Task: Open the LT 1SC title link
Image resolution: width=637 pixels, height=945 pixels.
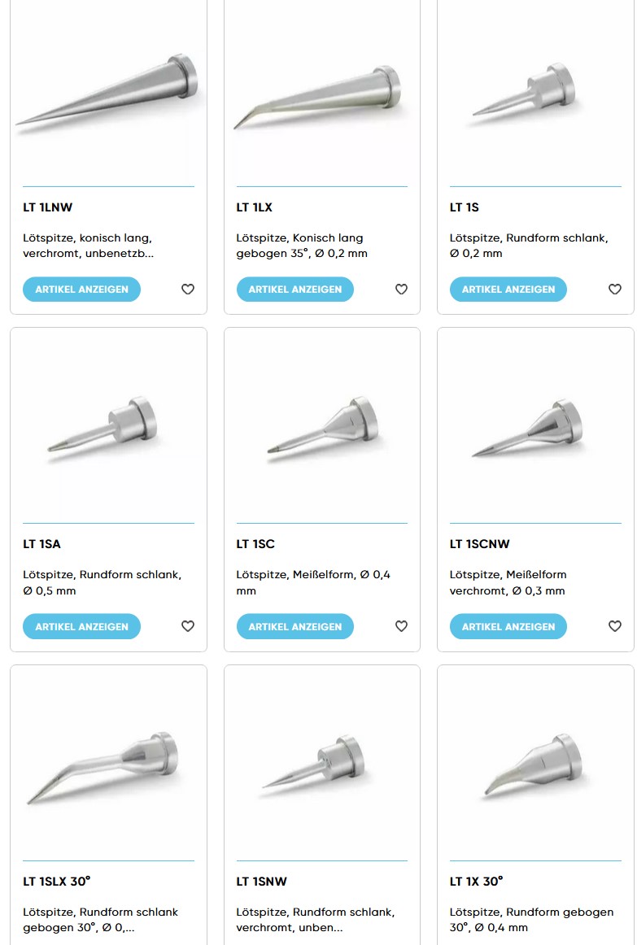Action: click(x=255, y=543)
